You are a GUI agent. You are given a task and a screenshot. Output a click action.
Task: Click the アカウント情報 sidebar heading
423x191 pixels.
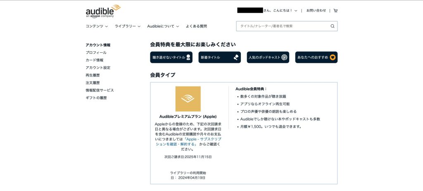click(98, 45)
